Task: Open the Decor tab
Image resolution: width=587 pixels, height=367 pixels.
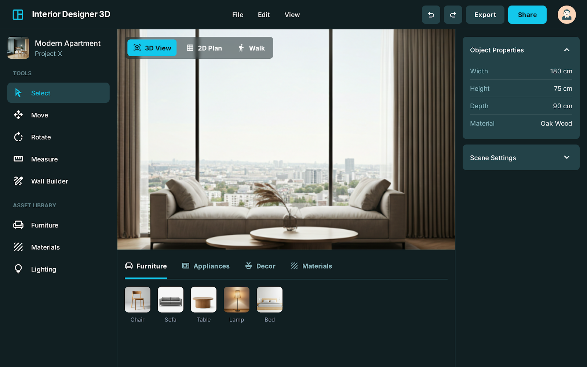Action: 260,266
